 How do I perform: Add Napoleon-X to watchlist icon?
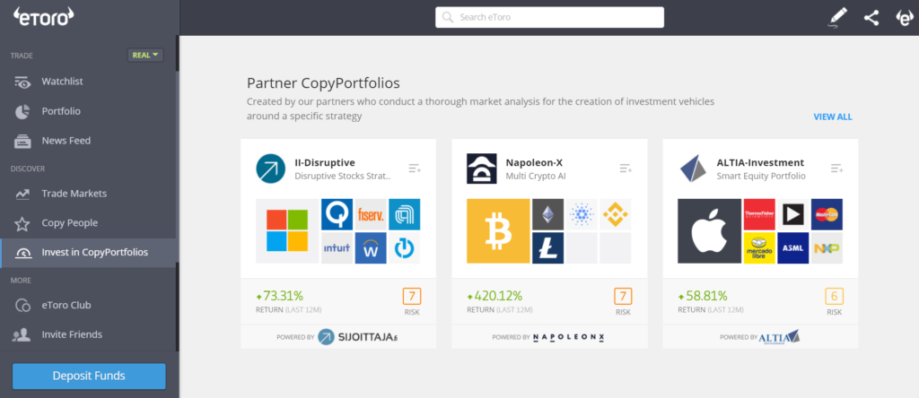pyautogui.click(x=626, y=169)
